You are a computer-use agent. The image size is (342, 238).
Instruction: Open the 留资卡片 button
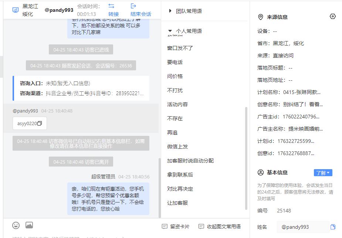pos(176,227)
